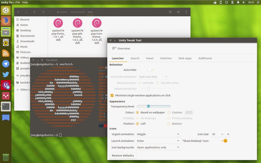Click the caffeine cup indicator
Viewport: 261px width, 163px height.
coord(215,2)
